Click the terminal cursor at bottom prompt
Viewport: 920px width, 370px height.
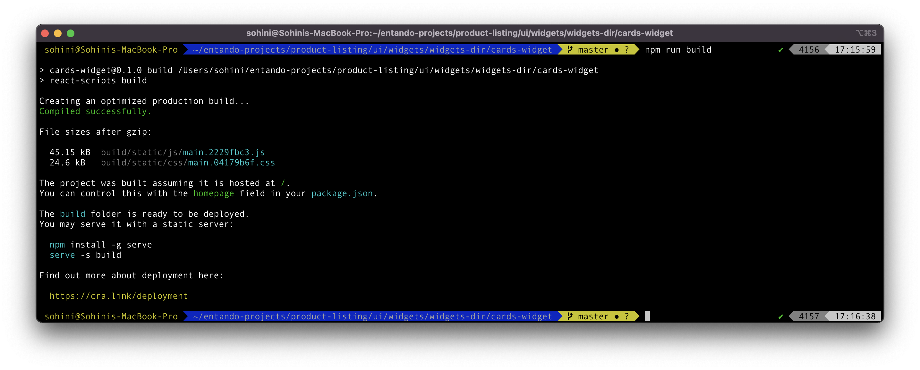tap(647, 316)
